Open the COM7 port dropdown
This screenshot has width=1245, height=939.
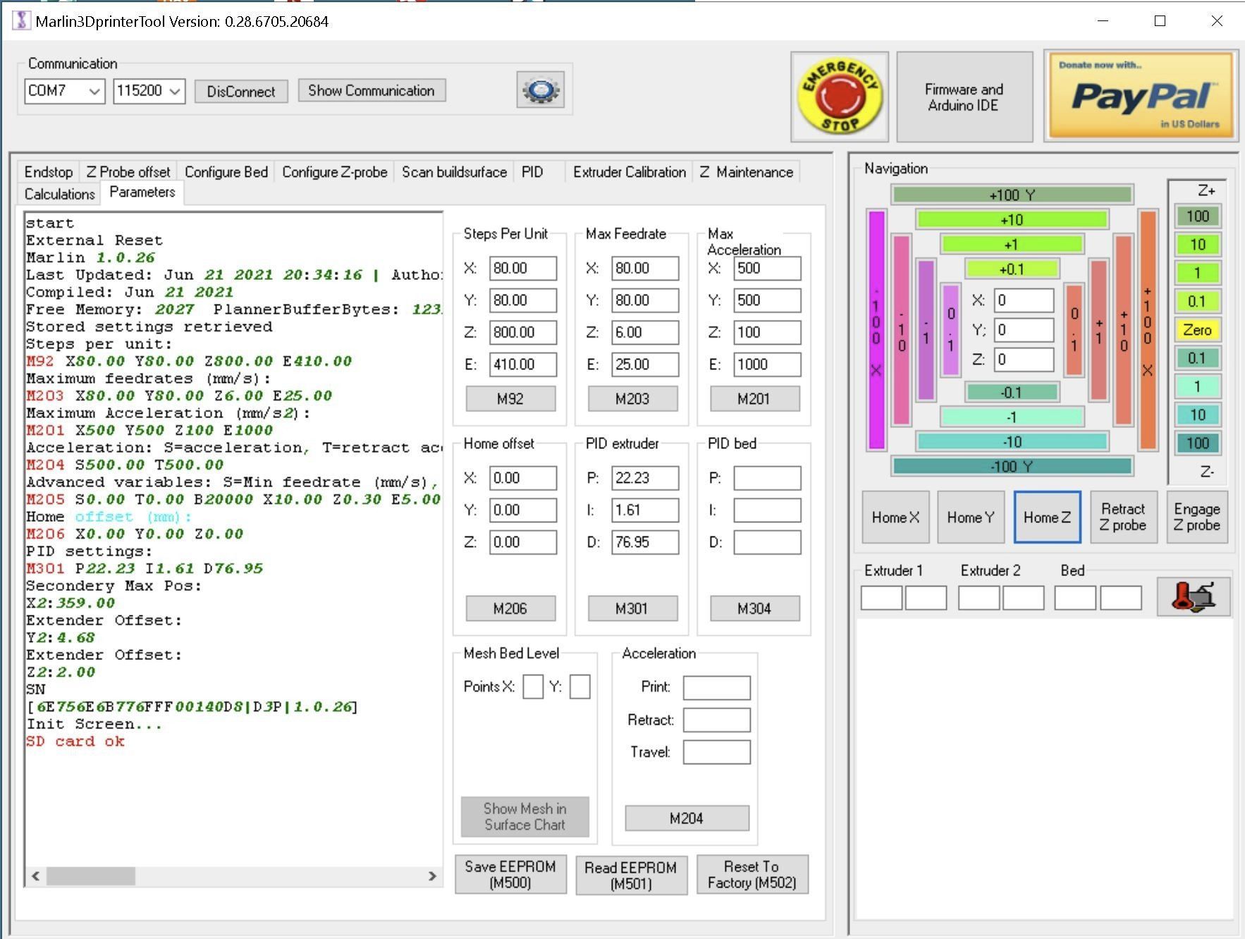[x=64, y=91]
